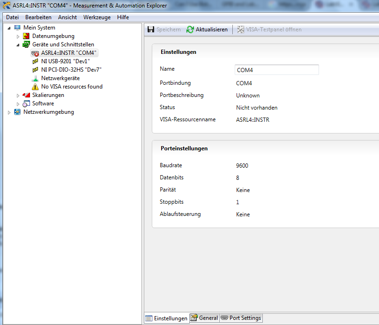Click the Geräte und Schnittstellen icon

click(26, 44)
